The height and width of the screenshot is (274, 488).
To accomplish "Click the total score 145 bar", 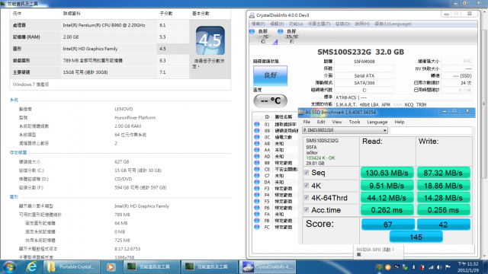I will (416, 237).
